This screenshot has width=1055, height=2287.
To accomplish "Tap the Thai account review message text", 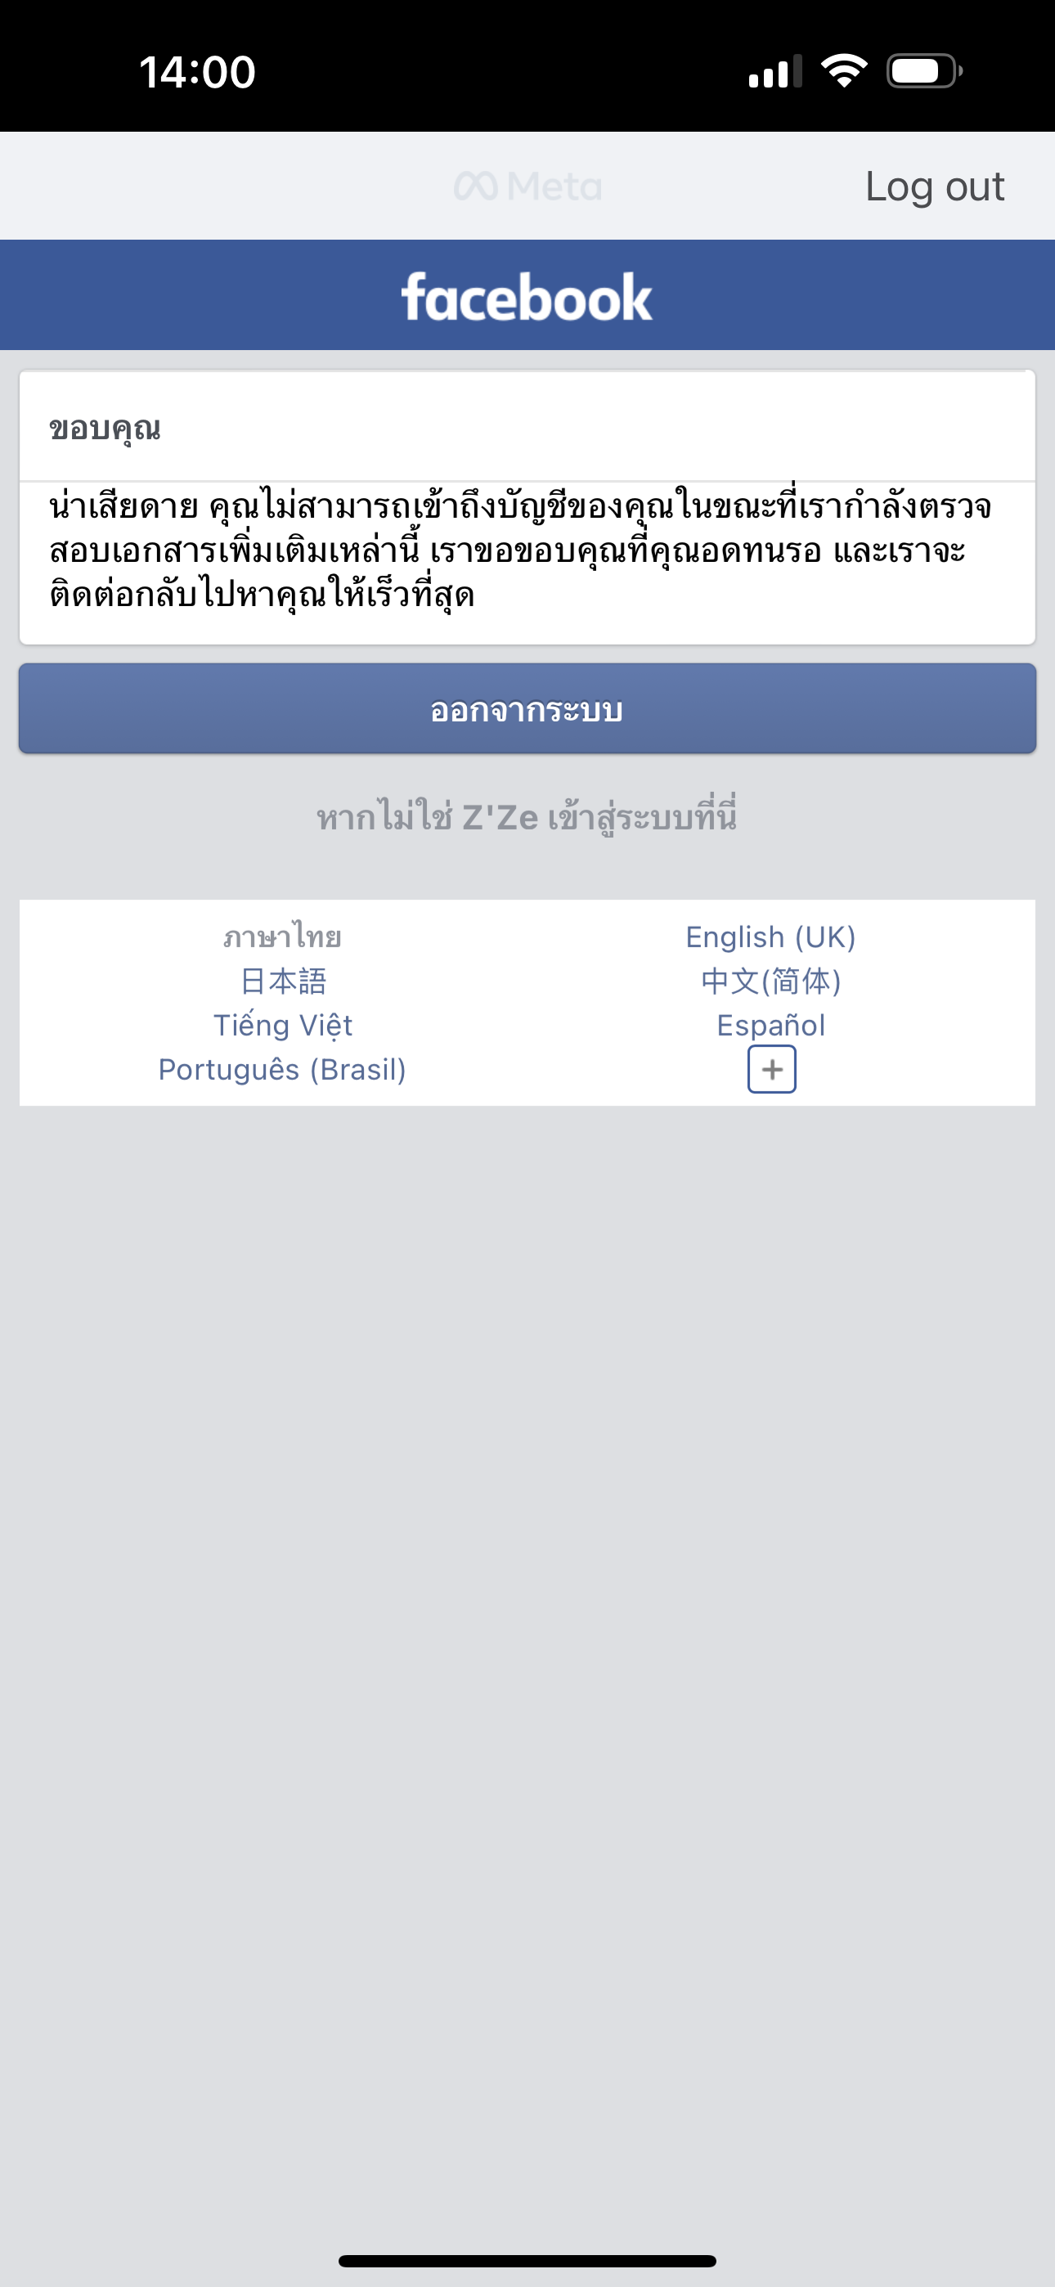I will pyautogui.click(x=520, y=550).
